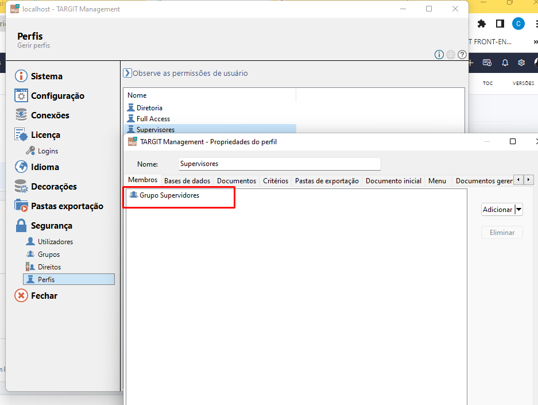Select Direitos under Segurança

[43, 267]
